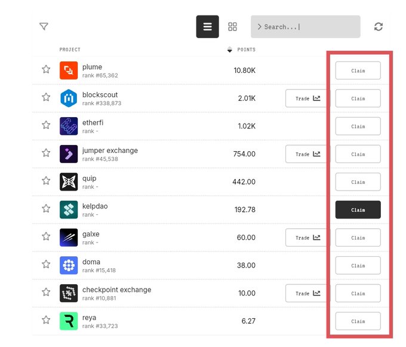Open the plume logo icon
The width and height of the screenshot is (406, 347).
[69, 70]
